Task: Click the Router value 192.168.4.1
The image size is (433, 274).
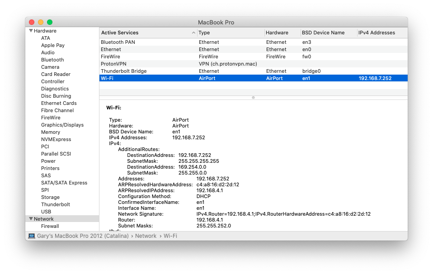Action: point(210,220)
